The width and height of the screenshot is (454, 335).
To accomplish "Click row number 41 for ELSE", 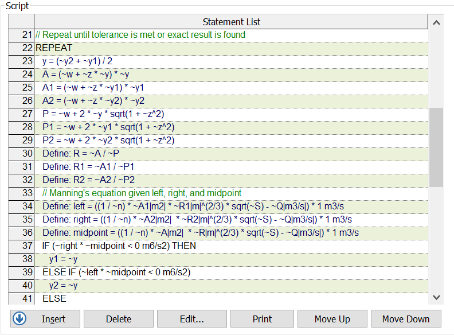I will [21, 298].
